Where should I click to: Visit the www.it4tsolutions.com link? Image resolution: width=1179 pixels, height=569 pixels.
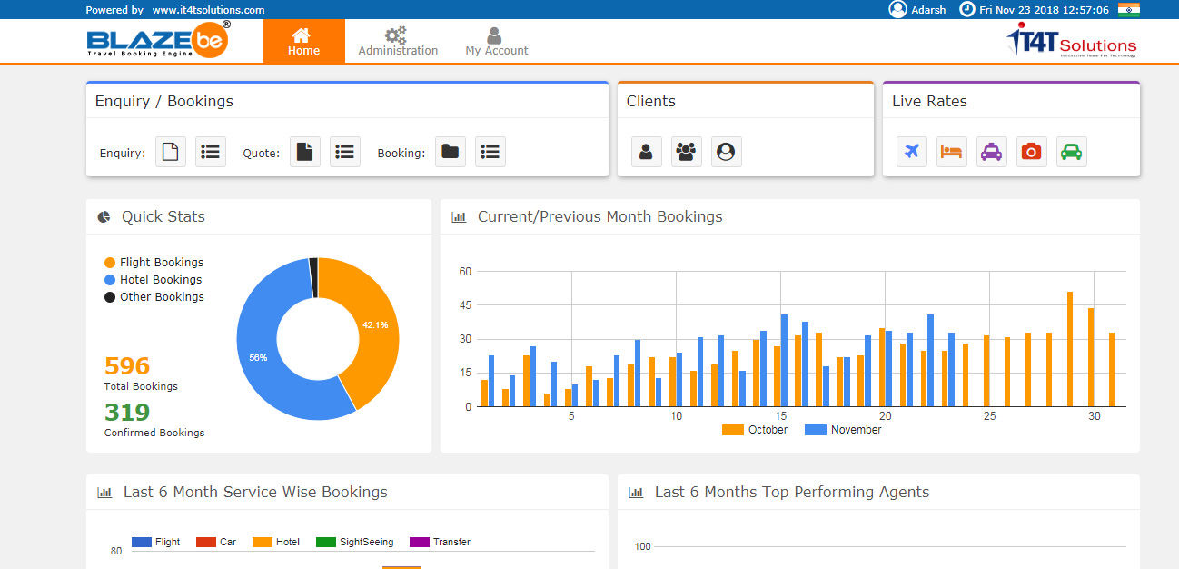pos(208,10)
